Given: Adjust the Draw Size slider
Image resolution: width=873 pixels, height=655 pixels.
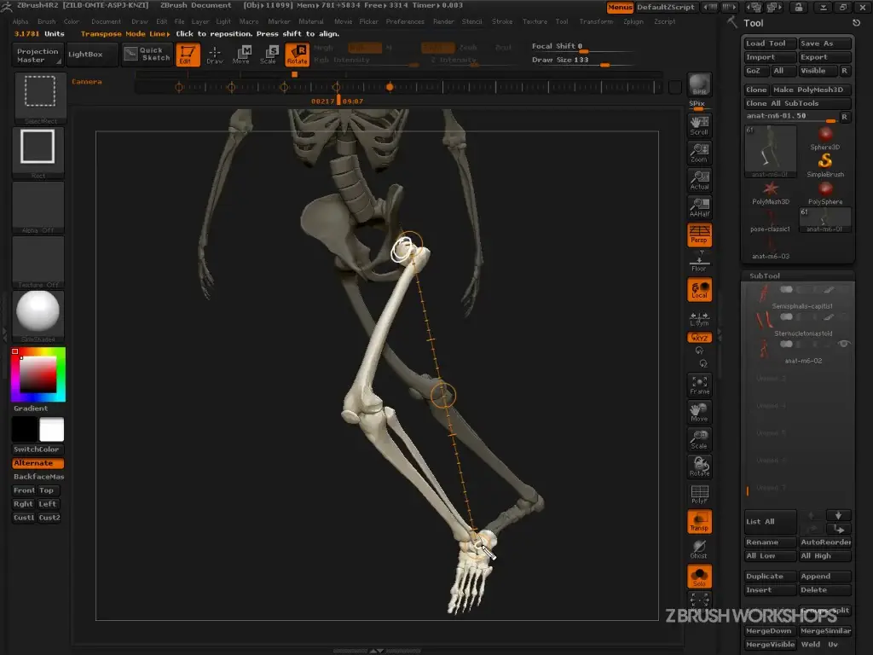Looking at the screenshot, I should coord(607,64).
